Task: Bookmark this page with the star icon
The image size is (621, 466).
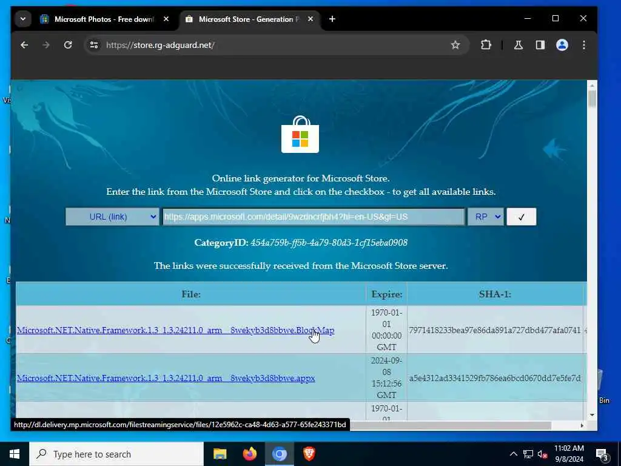Action: (x=455, y=45)
